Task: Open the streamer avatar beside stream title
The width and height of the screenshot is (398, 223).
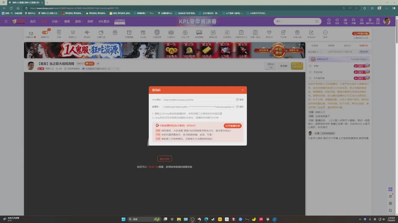Action: point(31,66)
